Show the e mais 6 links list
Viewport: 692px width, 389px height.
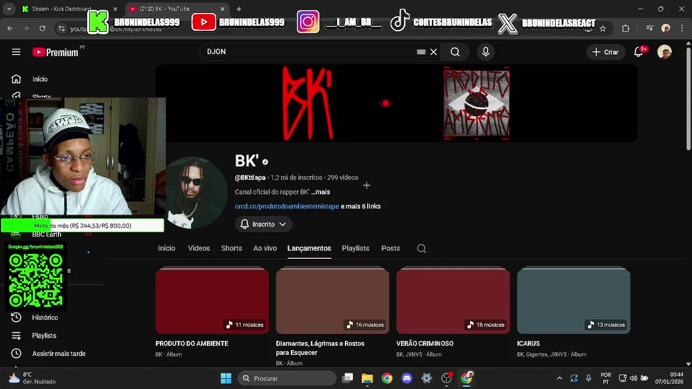click(x=361, y=206)
